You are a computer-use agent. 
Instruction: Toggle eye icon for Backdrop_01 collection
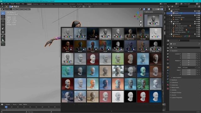[x=197, y=34]
